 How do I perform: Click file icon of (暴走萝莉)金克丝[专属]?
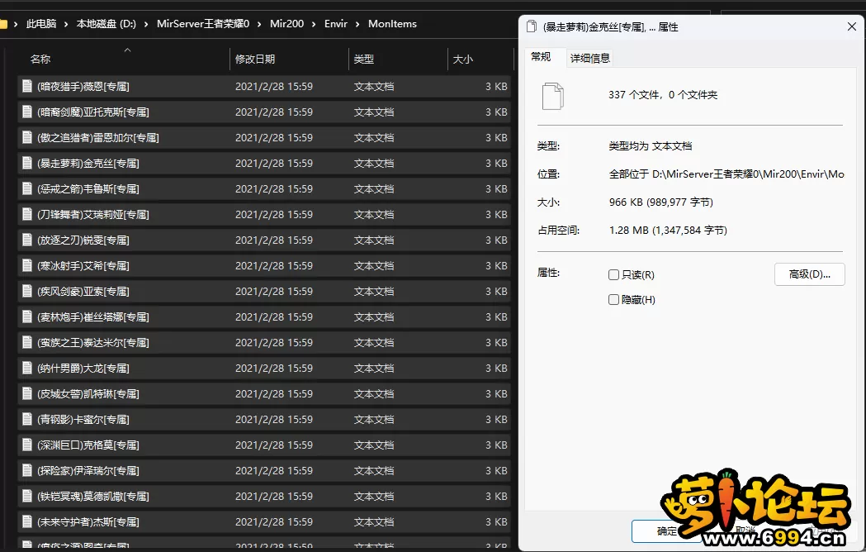pyautogui.click(x=26, y=163)
